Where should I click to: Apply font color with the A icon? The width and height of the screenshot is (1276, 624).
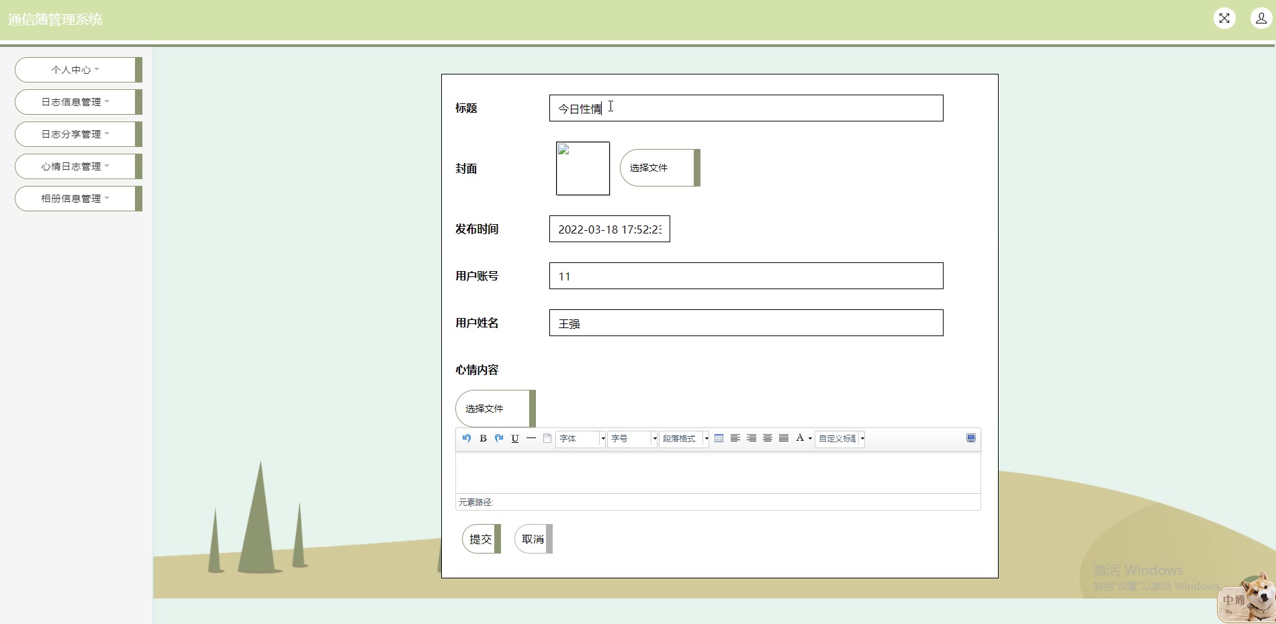pos(800,438)
